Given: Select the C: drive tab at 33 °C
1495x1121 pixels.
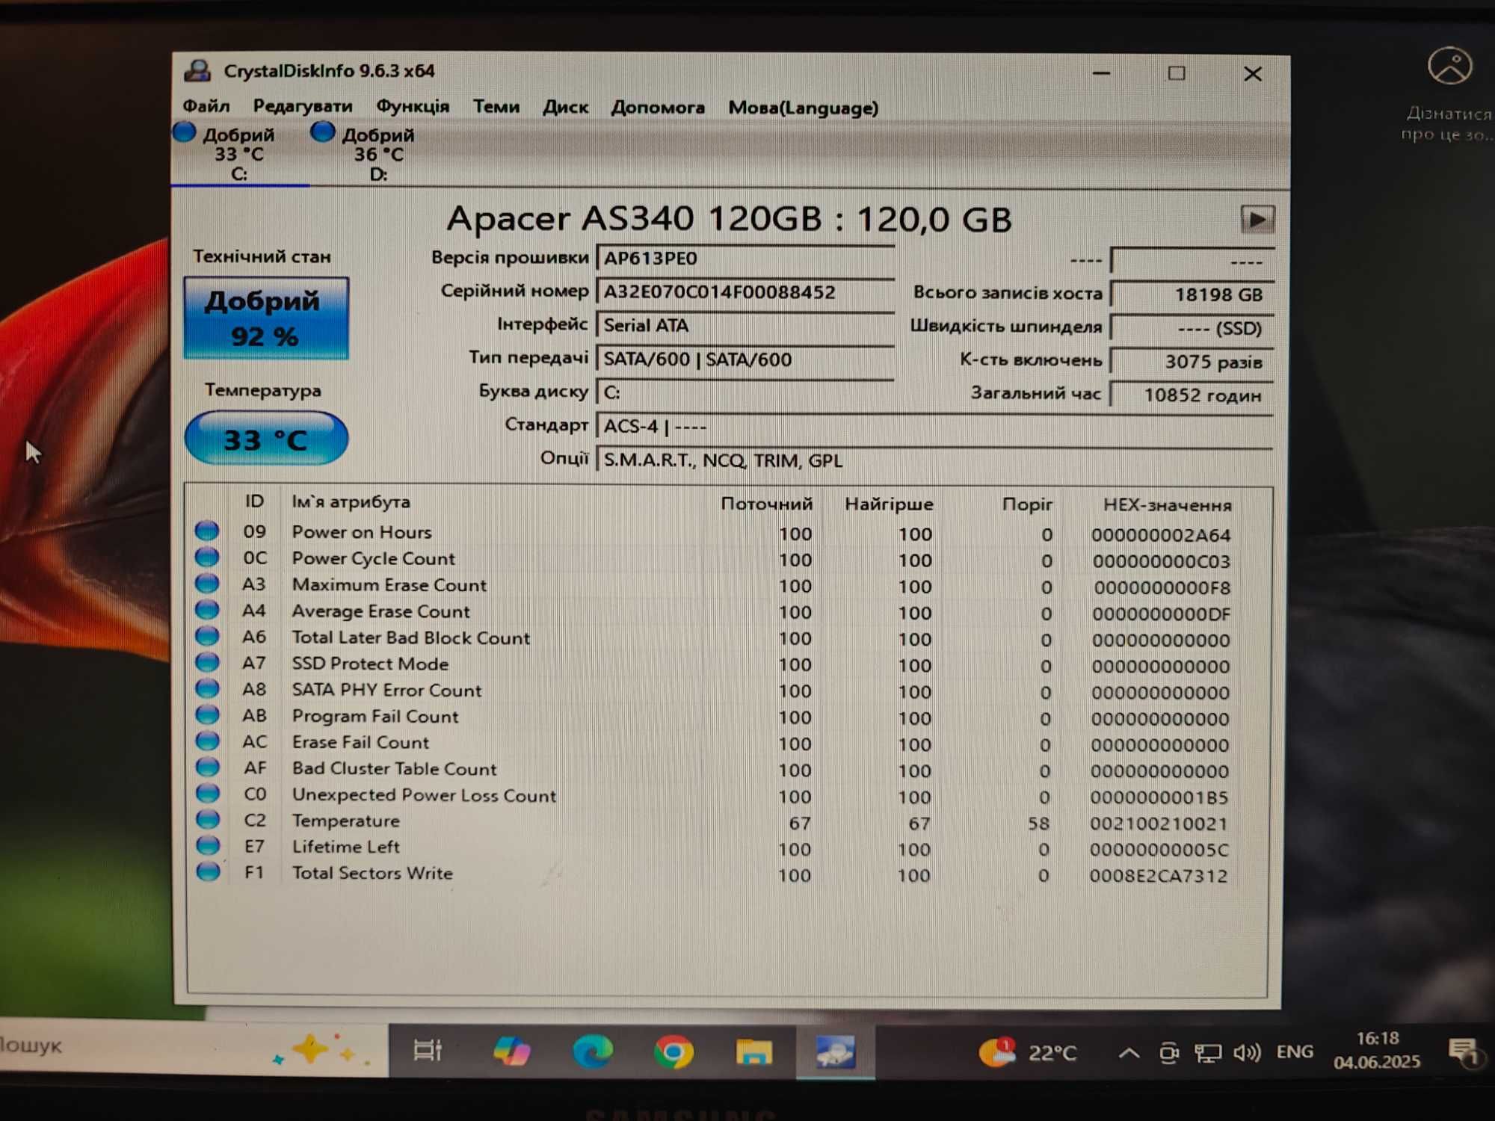Looking at the screenshot, I should point(239,154).
